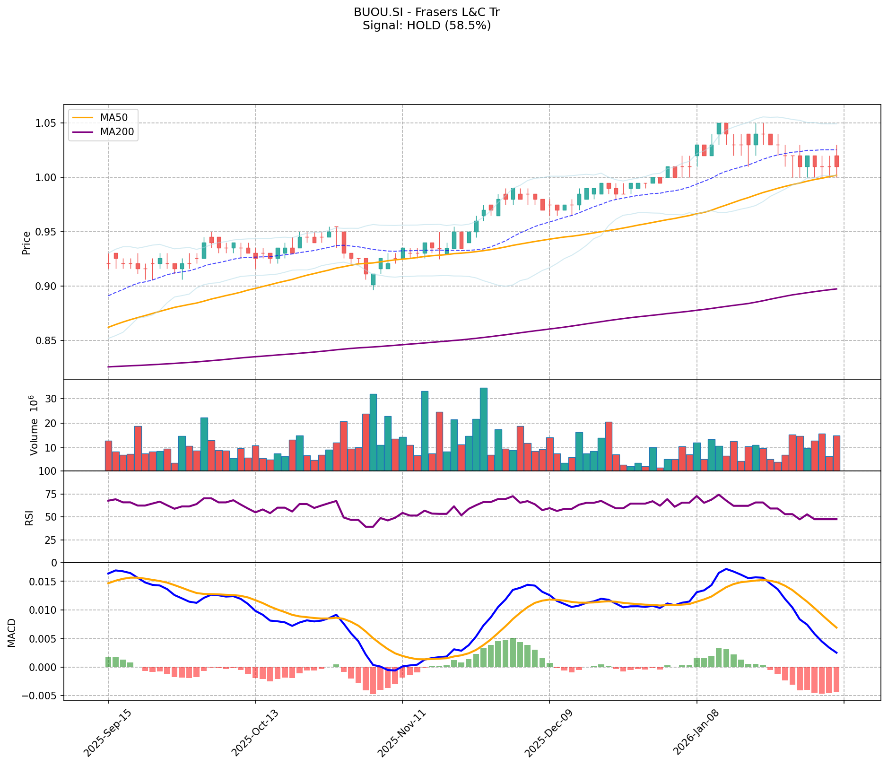Screen dimensions: 888x766
Task: Click the 0.85 price tick label
Action: (46, 341)
